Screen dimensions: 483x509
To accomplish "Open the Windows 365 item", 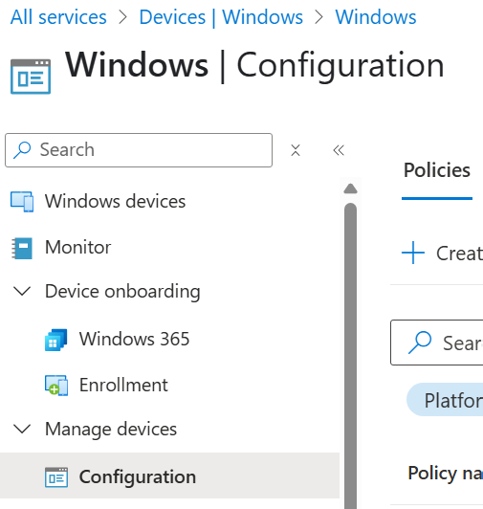I will point(134,339).
